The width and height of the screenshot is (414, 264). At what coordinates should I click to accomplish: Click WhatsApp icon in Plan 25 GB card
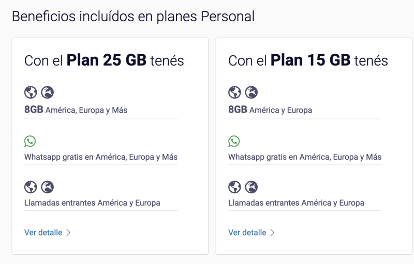(x=30, y=141)
